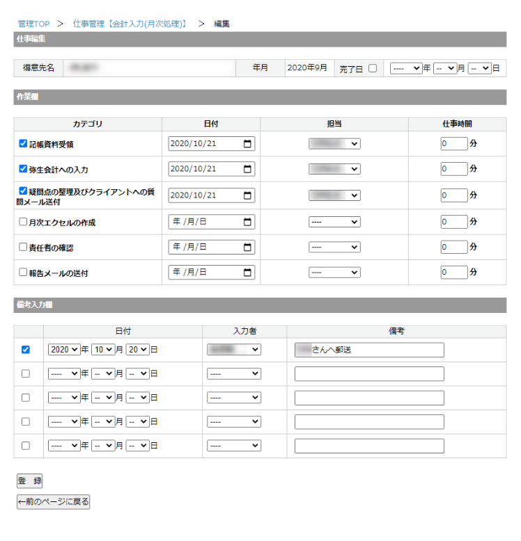This screenshot has height=541, width=521.
Task: Click 仕事時間 minutes field for 報告メールの送付
Action: point(454,272)
